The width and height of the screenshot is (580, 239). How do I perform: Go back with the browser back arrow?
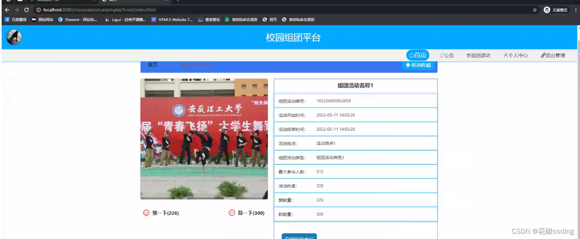point(7,10)
